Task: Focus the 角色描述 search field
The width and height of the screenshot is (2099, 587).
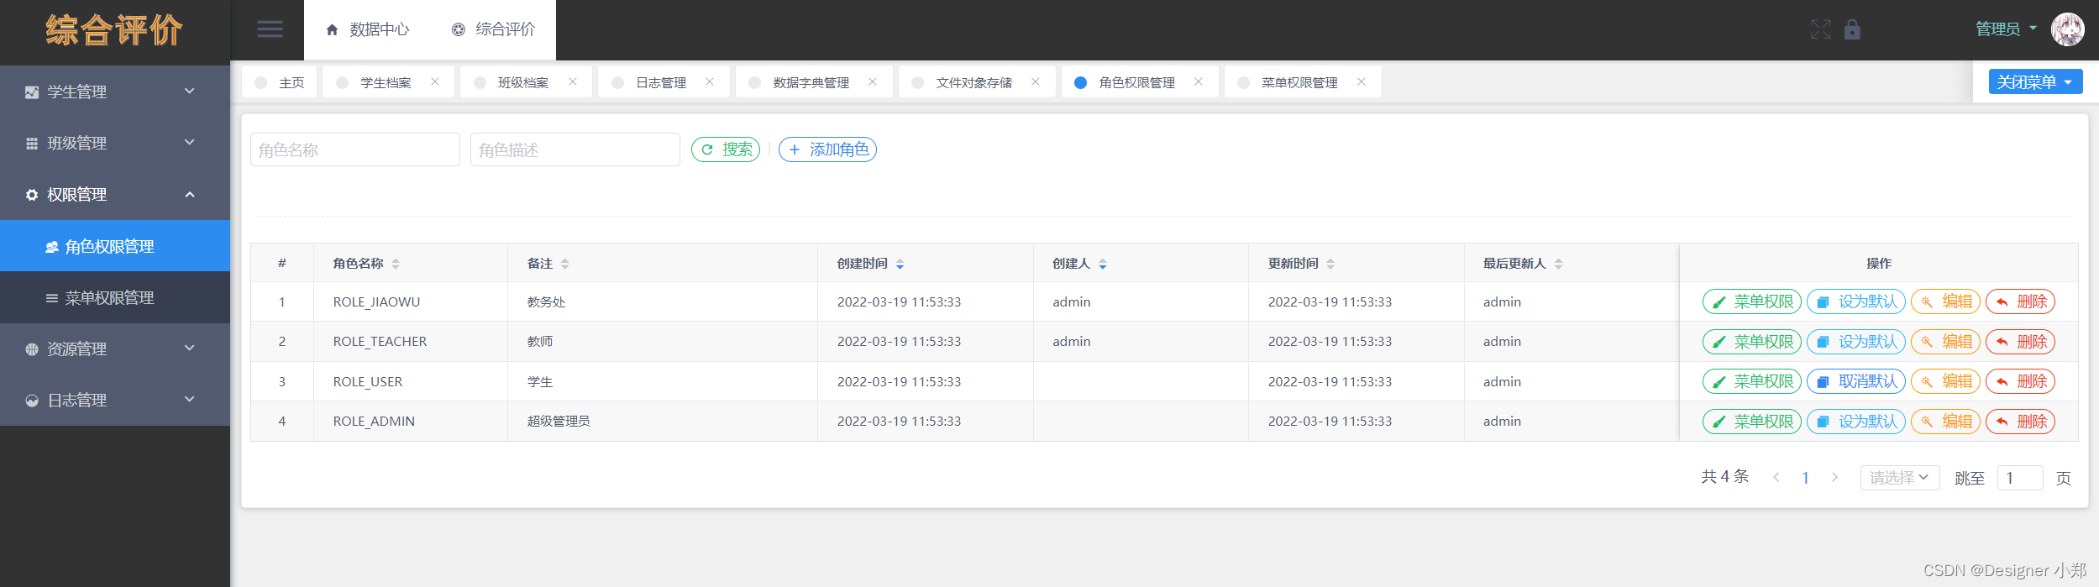Action: point(575,149)
